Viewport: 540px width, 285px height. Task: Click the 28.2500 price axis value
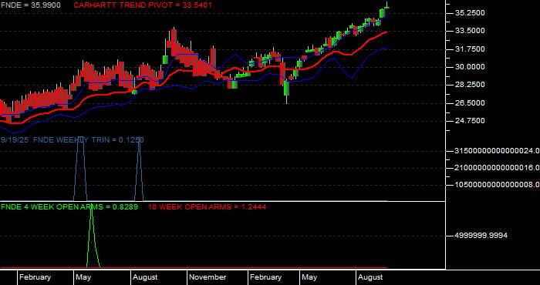pos(470,85)
